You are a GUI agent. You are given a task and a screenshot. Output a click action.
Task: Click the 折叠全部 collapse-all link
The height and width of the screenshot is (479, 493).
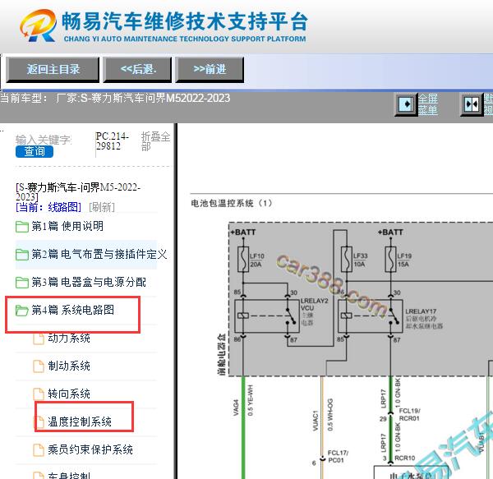pyautogui.click(x=155, y=141)
